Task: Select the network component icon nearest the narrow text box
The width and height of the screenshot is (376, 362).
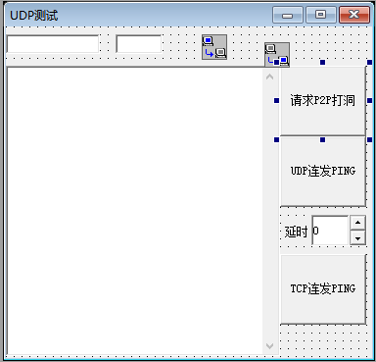Action: pyautogui.click(x=214, y=47)
